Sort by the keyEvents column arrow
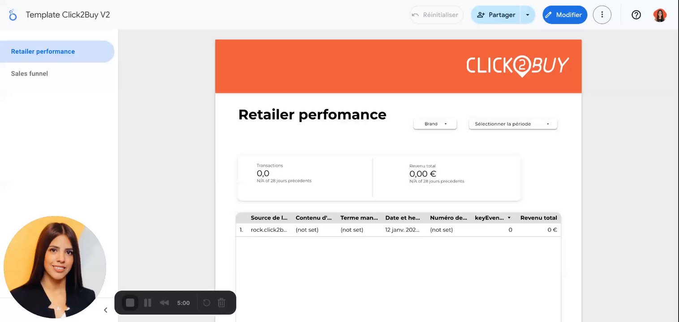The width and height of the screenshot is (679, 322). tap(509, 218)
